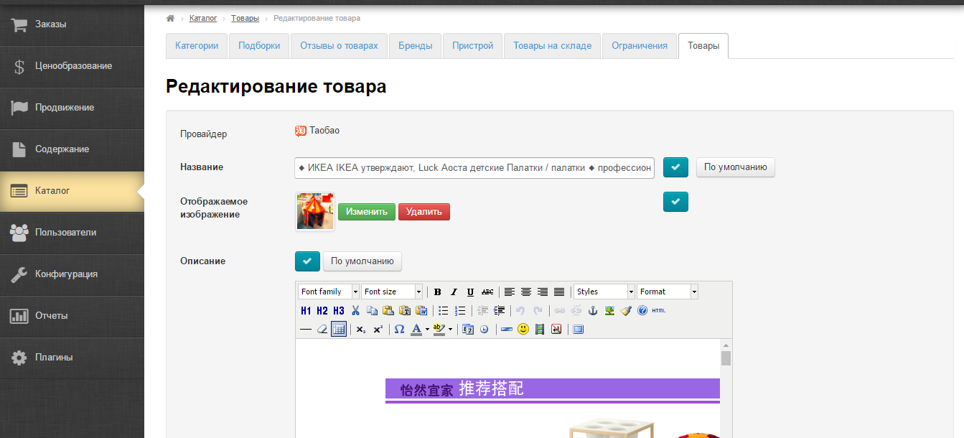Screen dimensions: 964x438
Task: Center-align text in the editor
Action: tap(526, 292)
